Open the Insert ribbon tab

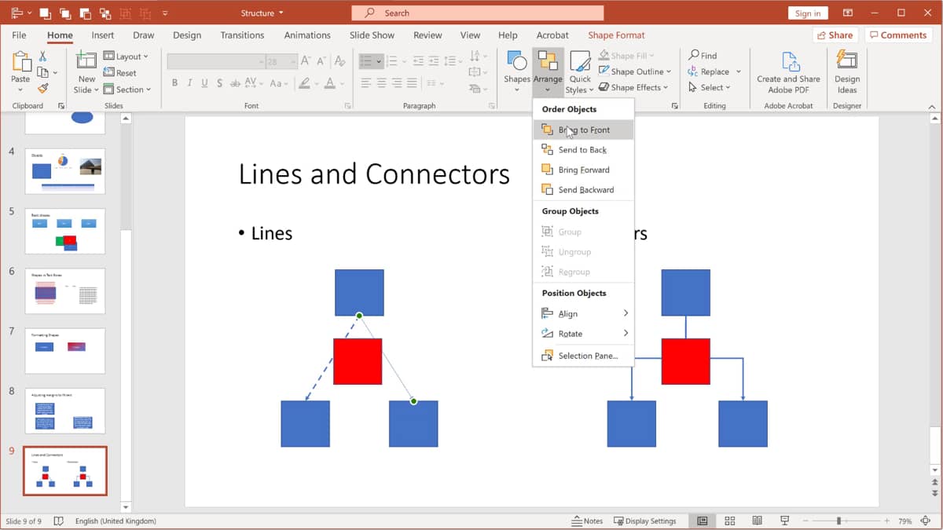(103, 35)
